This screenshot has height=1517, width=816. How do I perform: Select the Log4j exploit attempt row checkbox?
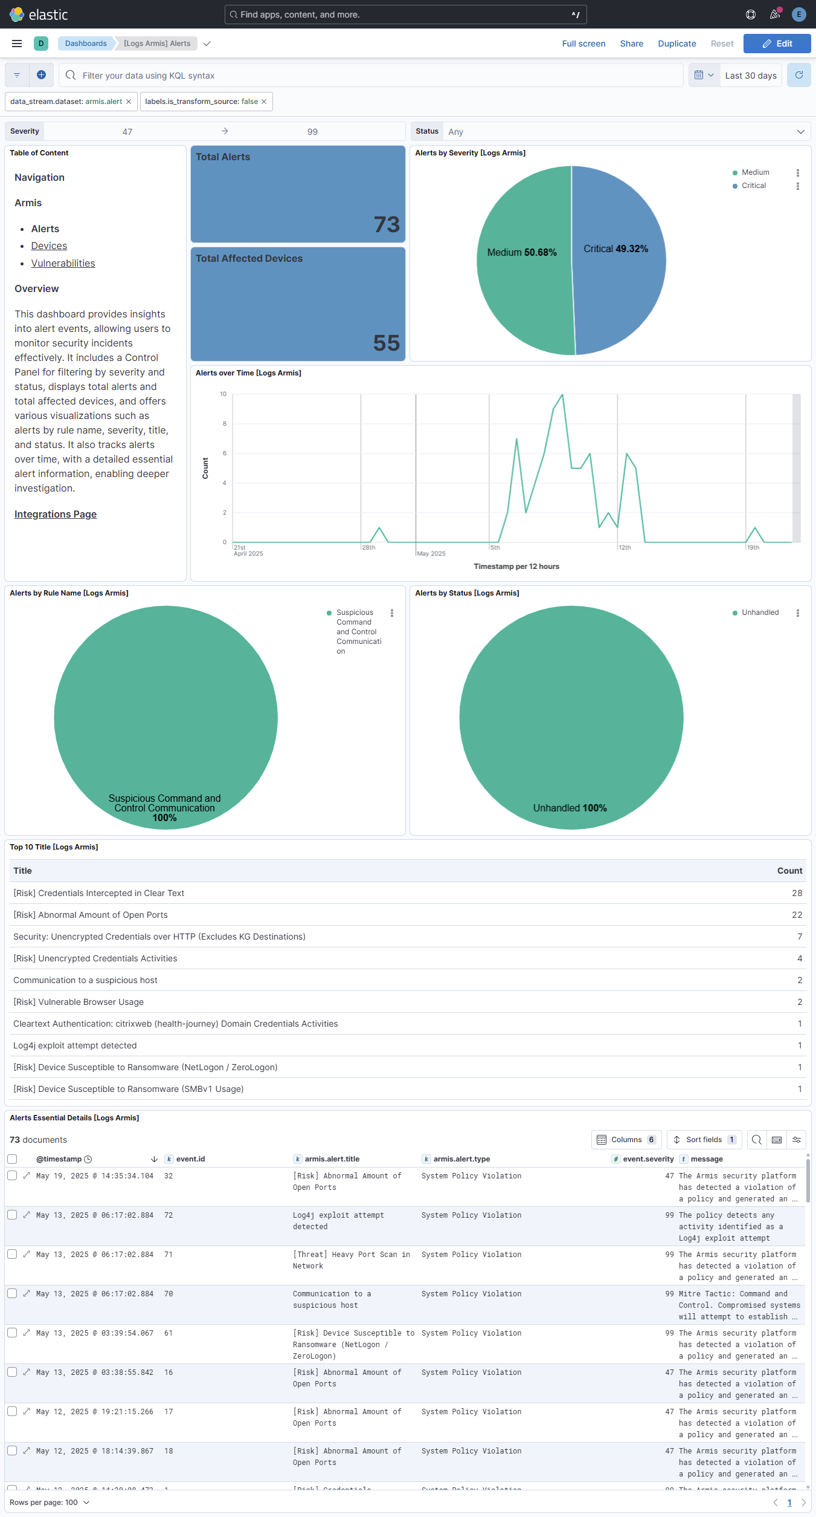12,1215
